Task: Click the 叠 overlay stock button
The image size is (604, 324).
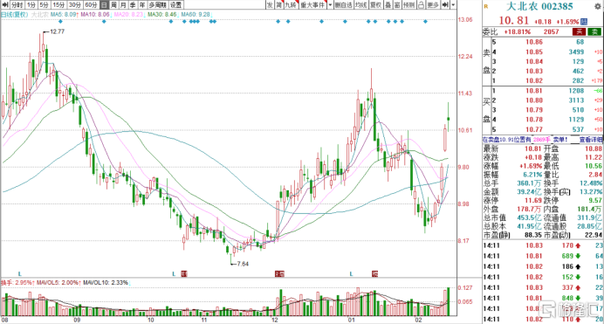Action: [x=388, y=4]
